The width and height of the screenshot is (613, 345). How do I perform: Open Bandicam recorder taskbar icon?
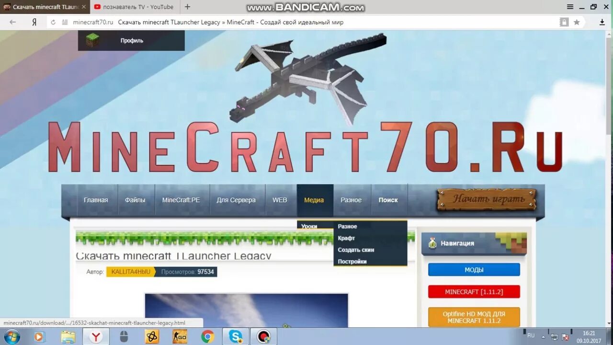coord(263,337)
